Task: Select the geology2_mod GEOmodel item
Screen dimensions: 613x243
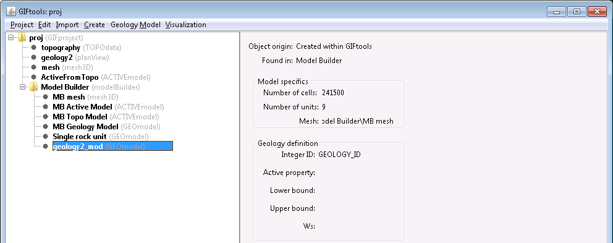Action: (x=112, y=147)
